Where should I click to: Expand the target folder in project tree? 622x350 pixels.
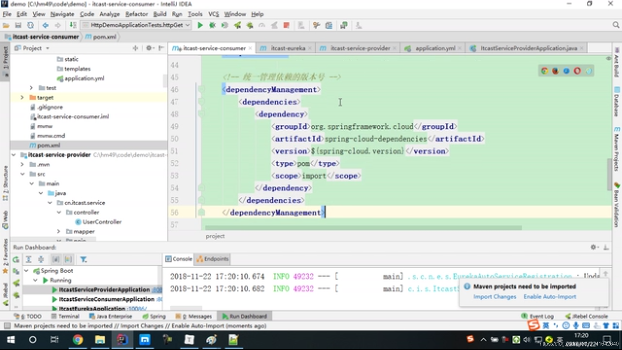point(22,97)
